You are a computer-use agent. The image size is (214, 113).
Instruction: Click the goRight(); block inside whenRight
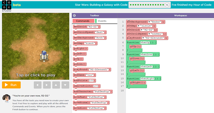click(137, 82)
